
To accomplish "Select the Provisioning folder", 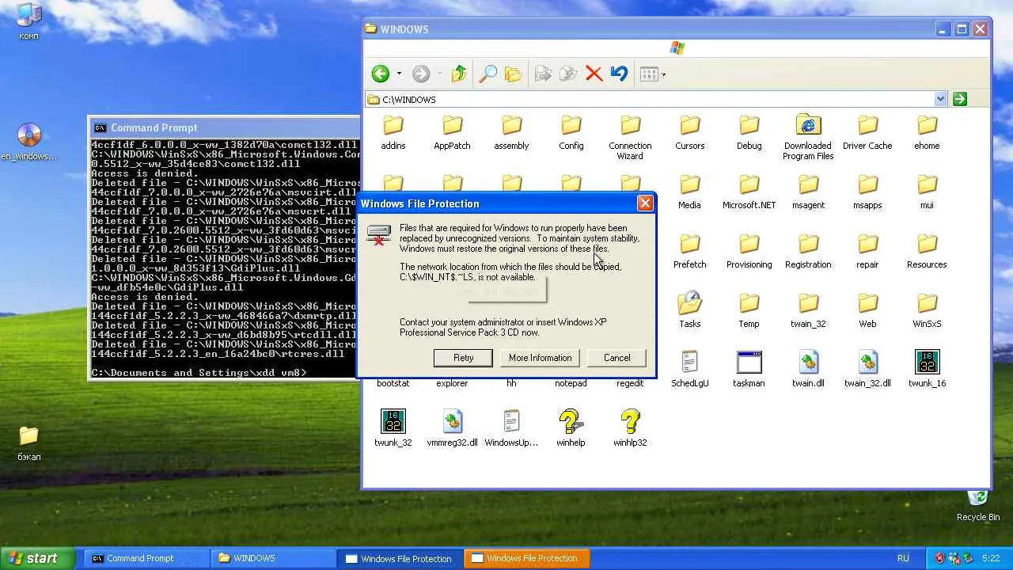I will (x=749, y=251).
